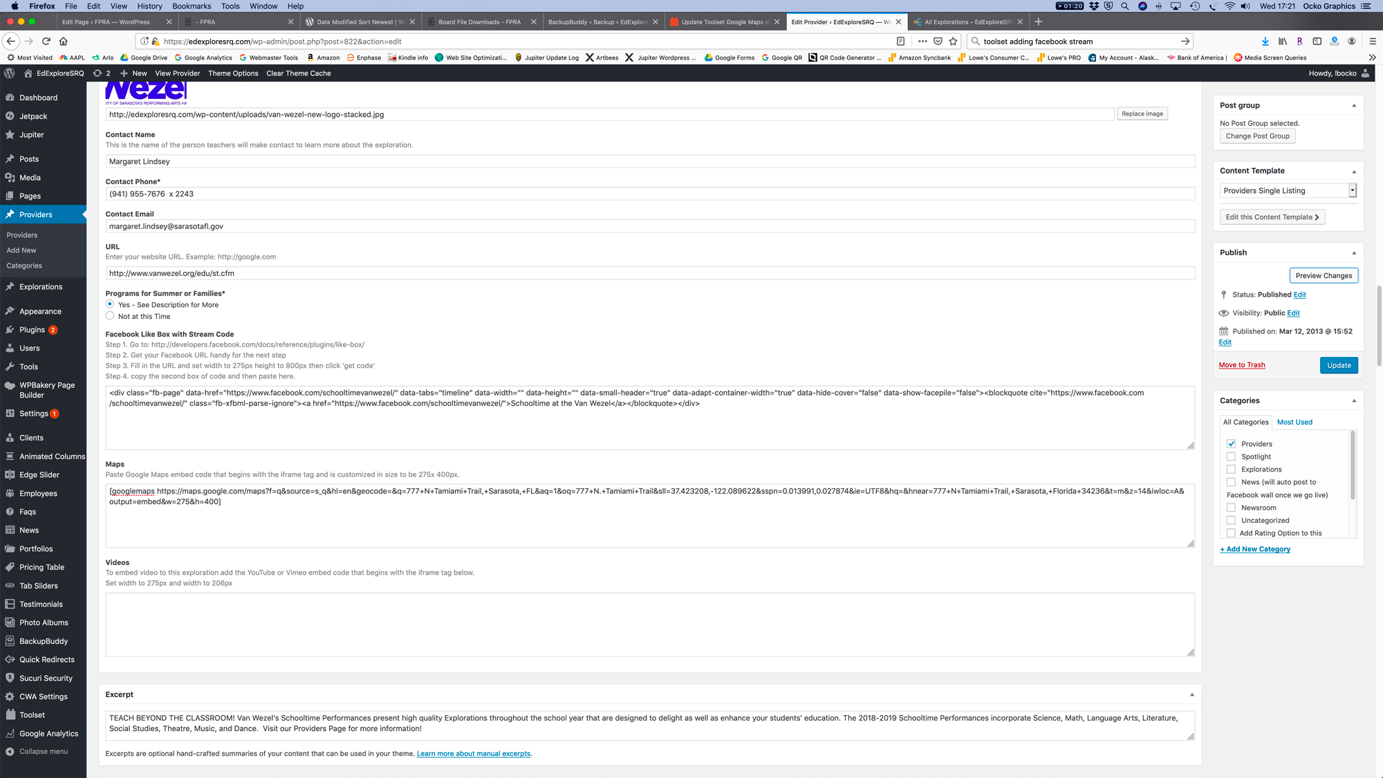This screenshot has width=1383, height=778.
Task: Open the Media library
Action: coord(30,178)
